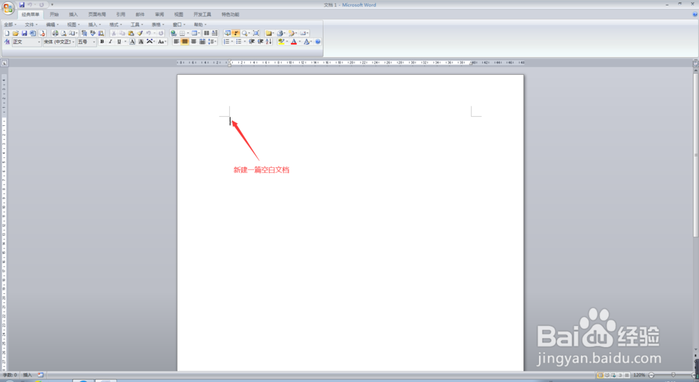Click the Sort A-Z icon
This screenshot has width=699, height=382.
click(268, 41)
